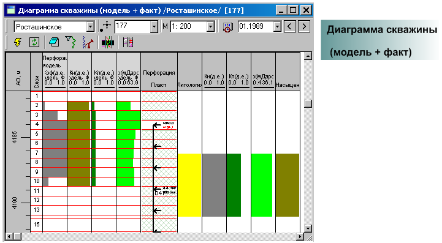The width and height of the screenshot is (442, 243).
Task: Expand the 01.1989 date dropdown
Action: (277, 26)
